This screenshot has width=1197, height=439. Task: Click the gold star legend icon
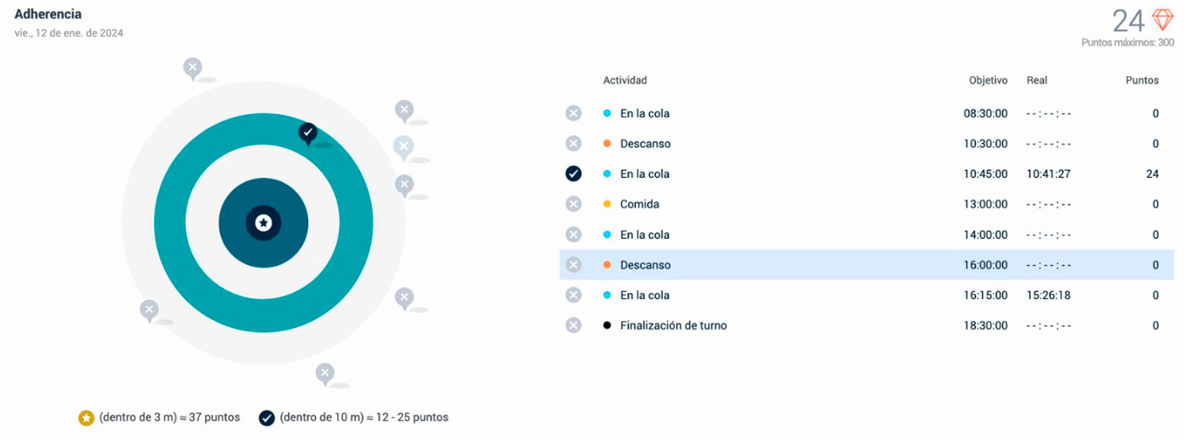[x=86, y=417]
